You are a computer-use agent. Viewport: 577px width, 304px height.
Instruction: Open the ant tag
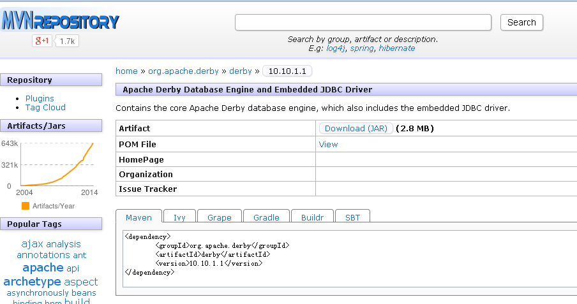(x=80, y=255)
